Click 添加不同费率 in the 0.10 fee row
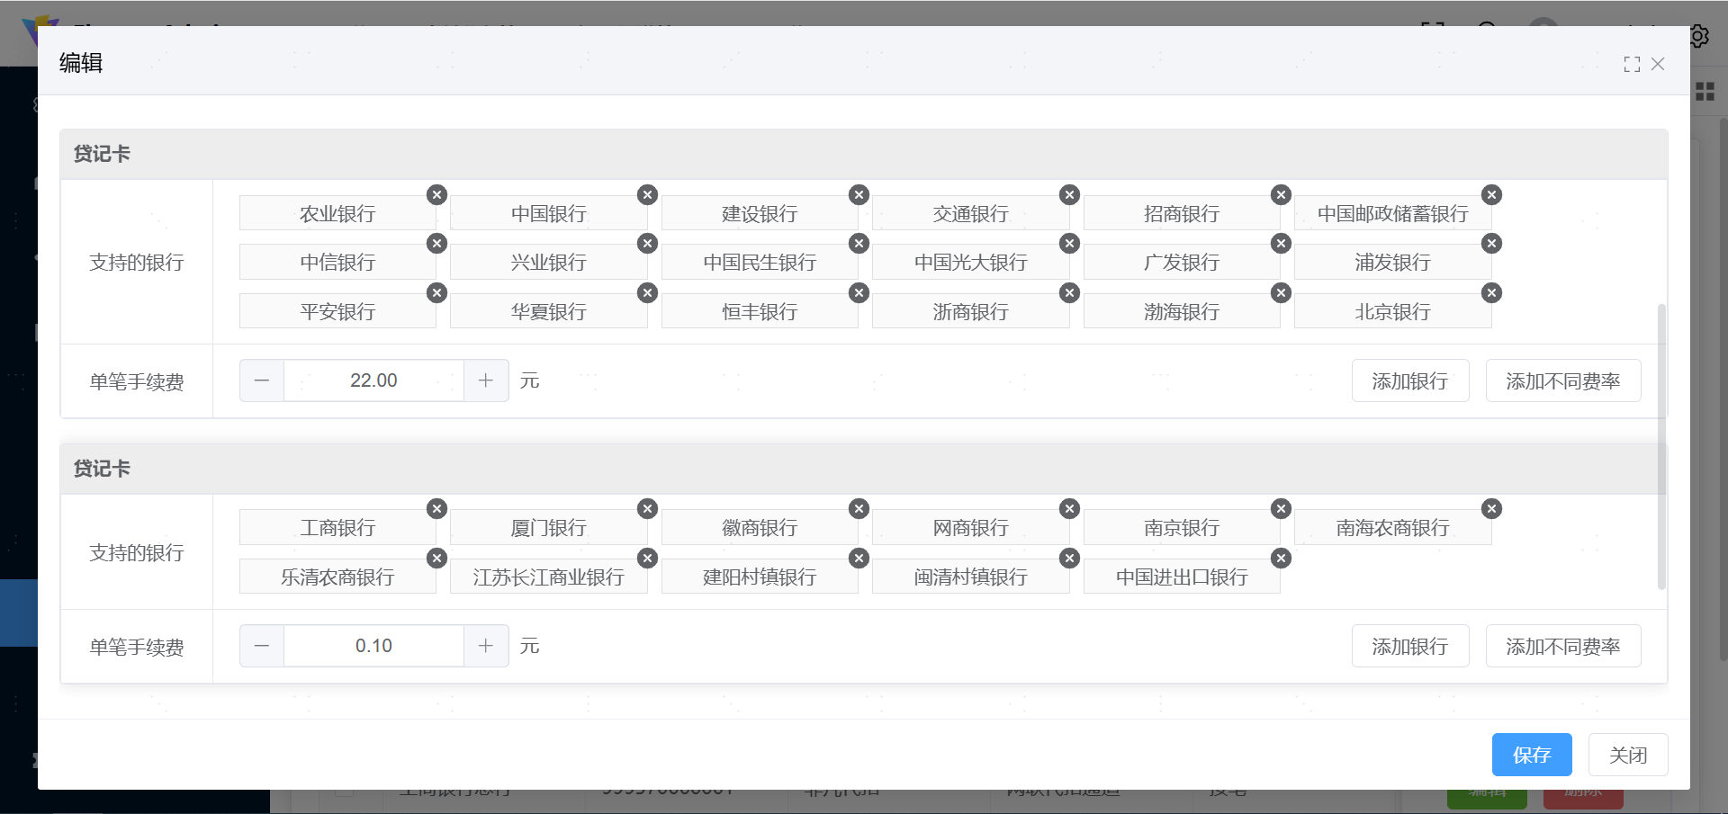 pyautogui.click(x=1563, y=646)
